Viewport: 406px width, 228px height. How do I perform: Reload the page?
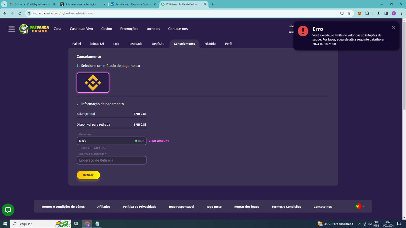(x=20, y=13)
